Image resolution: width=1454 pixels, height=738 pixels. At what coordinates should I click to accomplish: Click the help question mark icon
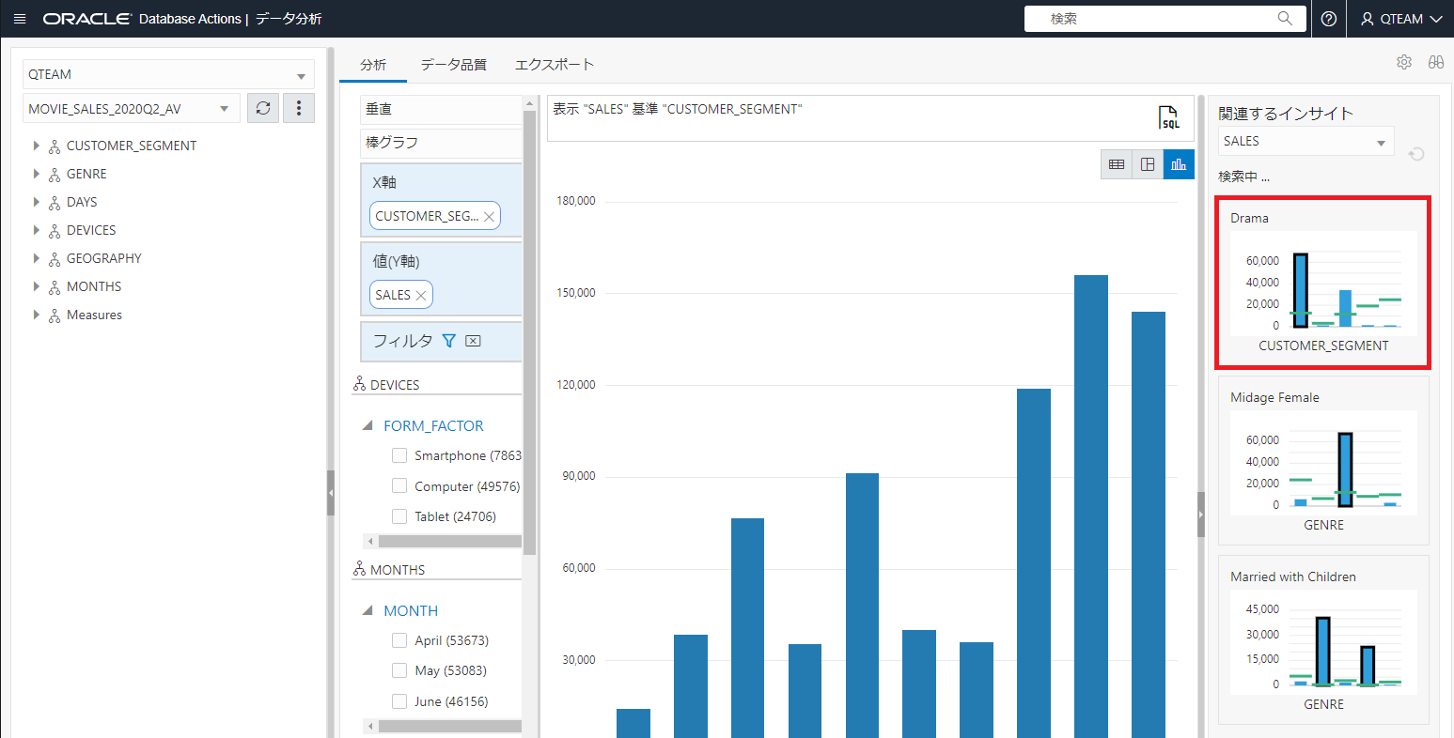pos(1328,19)
